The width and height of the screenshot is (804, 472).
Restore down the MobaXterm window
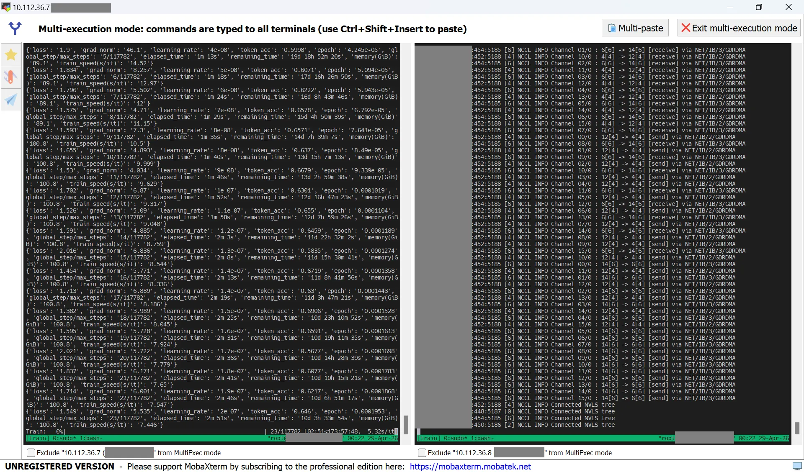759,7
